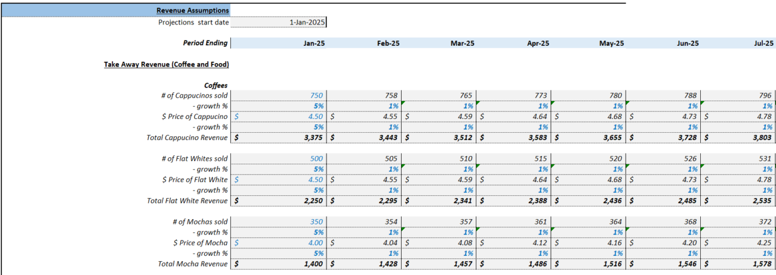Click the Projections start date label
Screen dimensions: 776x275
[193, 23]
